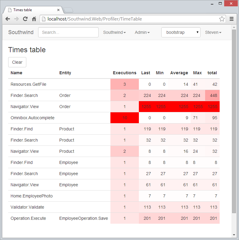
Task: Click the browser forward arrow
Action: click(16, 19)
